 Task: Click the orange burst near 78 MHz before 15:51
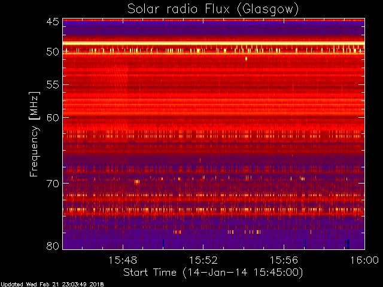(x=177, y=232)
